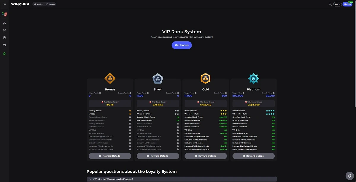Switch to the Casino tab
Image resolution: width=356 pixels, height=182 pixels.
[x=39, y=4]
